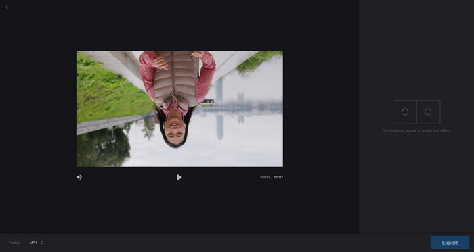Click the 00:07 total duration text
This screenshot has width=474, height=252.
point(278,177)
